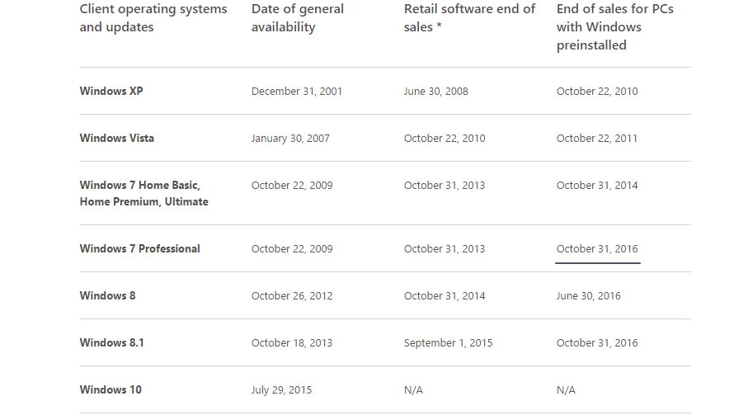Click the Windows 8.1 row heading
Image resolution: width=734 pixels, height=415 pixels.
point(111,343)
